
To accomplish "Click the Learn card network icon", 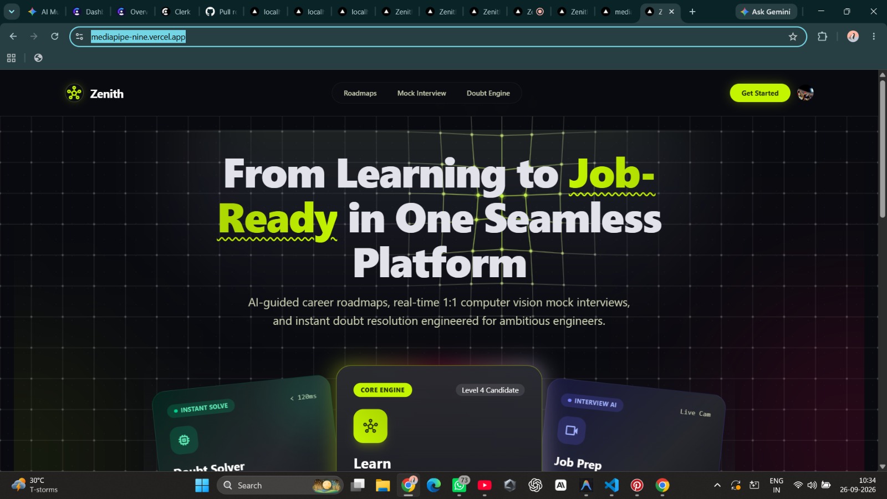I will (370, 426).
